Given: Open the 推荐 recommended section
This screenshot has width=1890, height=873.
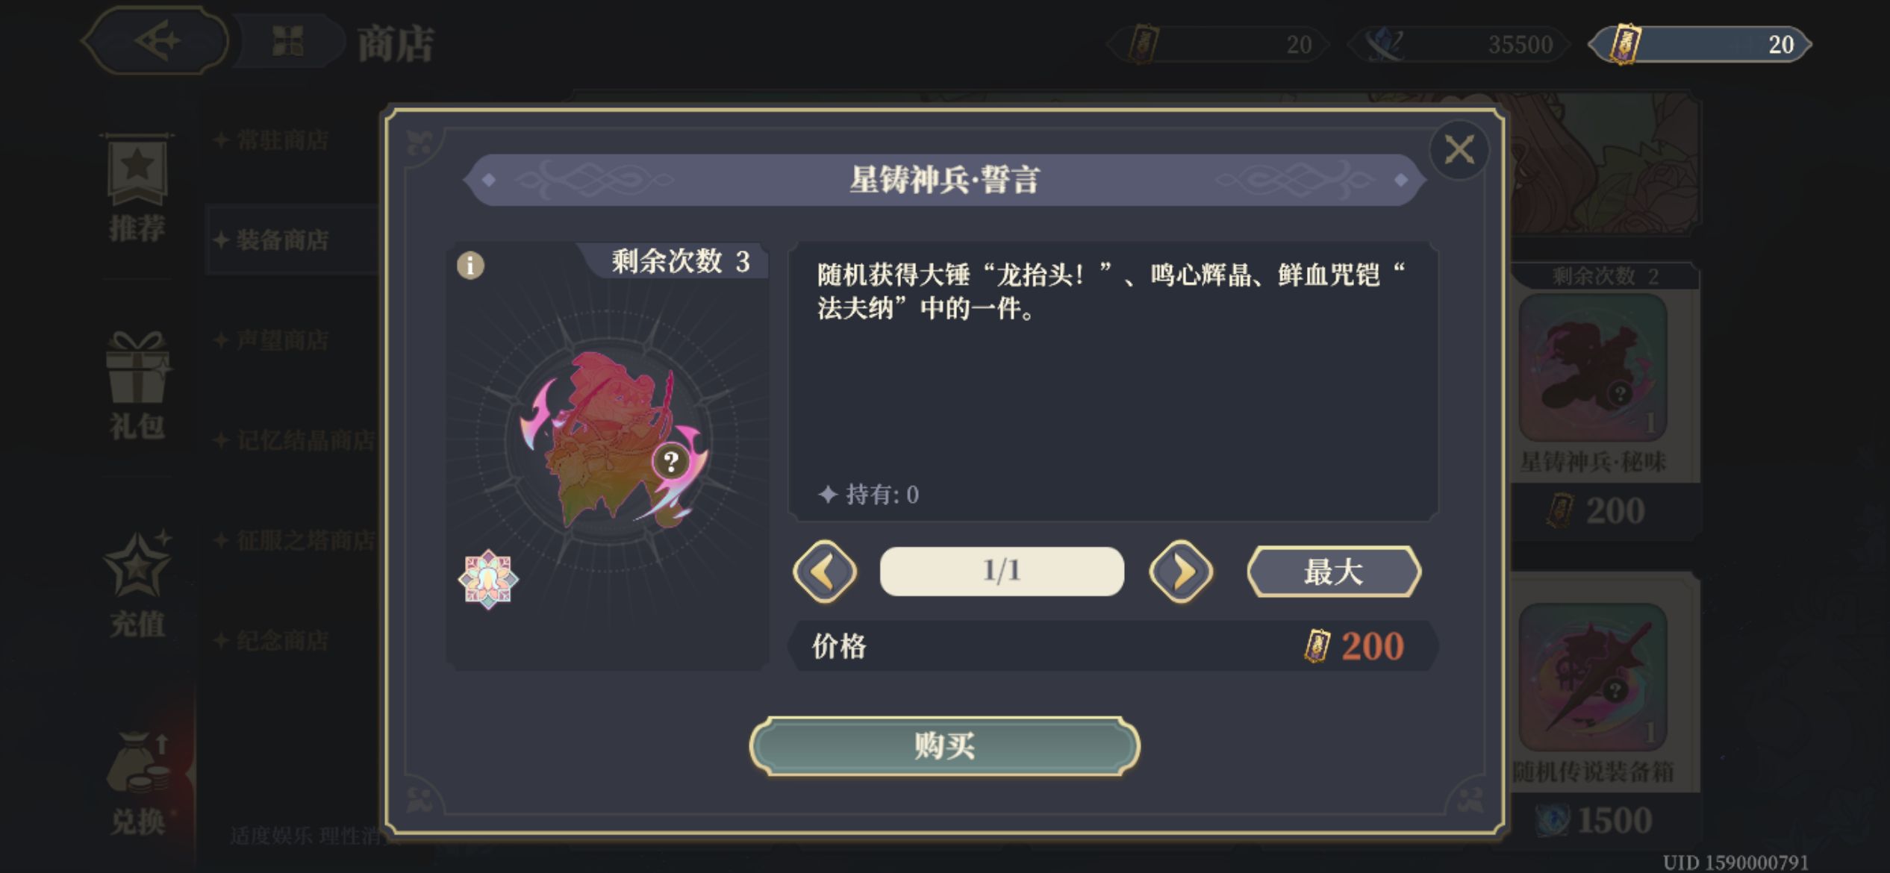Looking at the screenshot, I should [137, 189].
